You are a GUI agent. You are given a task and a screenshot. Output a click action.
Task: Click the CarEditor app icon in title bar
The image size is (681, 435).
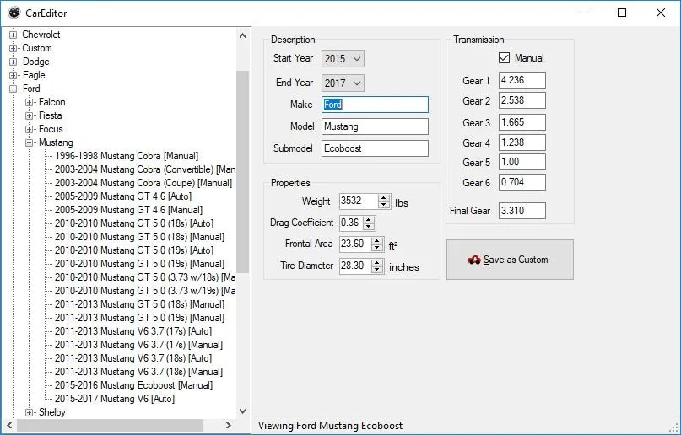tap(14, 13)
